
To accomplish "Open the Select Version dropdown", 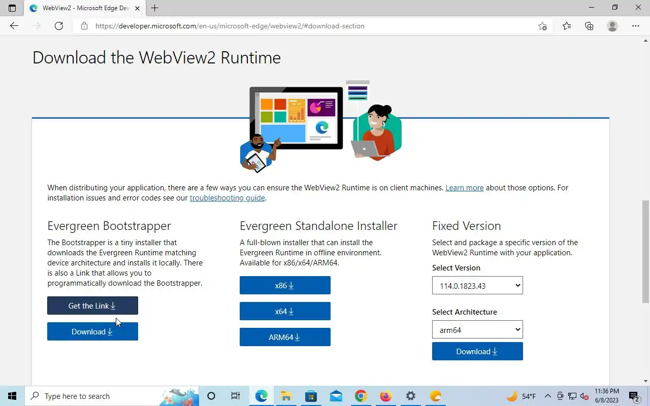I will click(477, 286).
